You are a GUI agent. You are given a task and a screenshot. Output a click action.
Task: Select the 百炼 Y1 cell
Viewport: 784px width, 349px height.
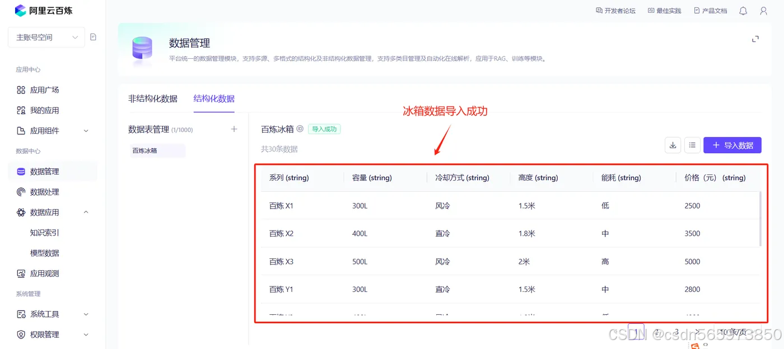[281, 290]
